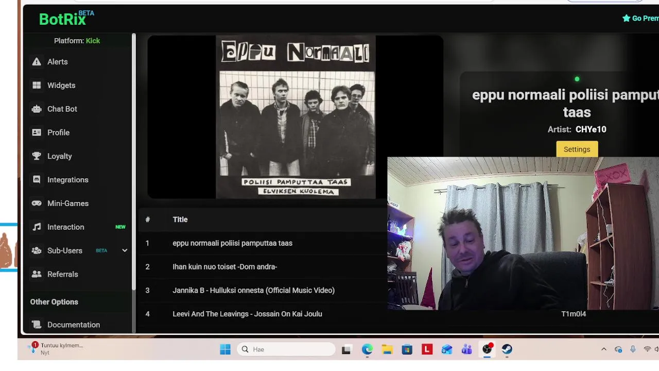This screenshot has height=371, width=659.
Task: Click the Eppu Normaali video thumbnail
Action: (x=296, y=117)
